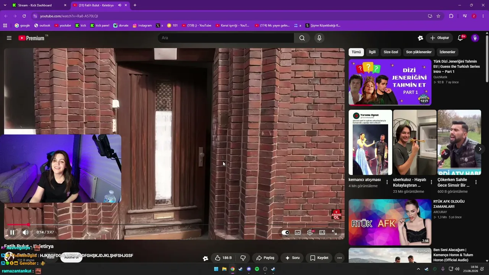Open Spotify from the taskbar

click(x=257, y=269)
